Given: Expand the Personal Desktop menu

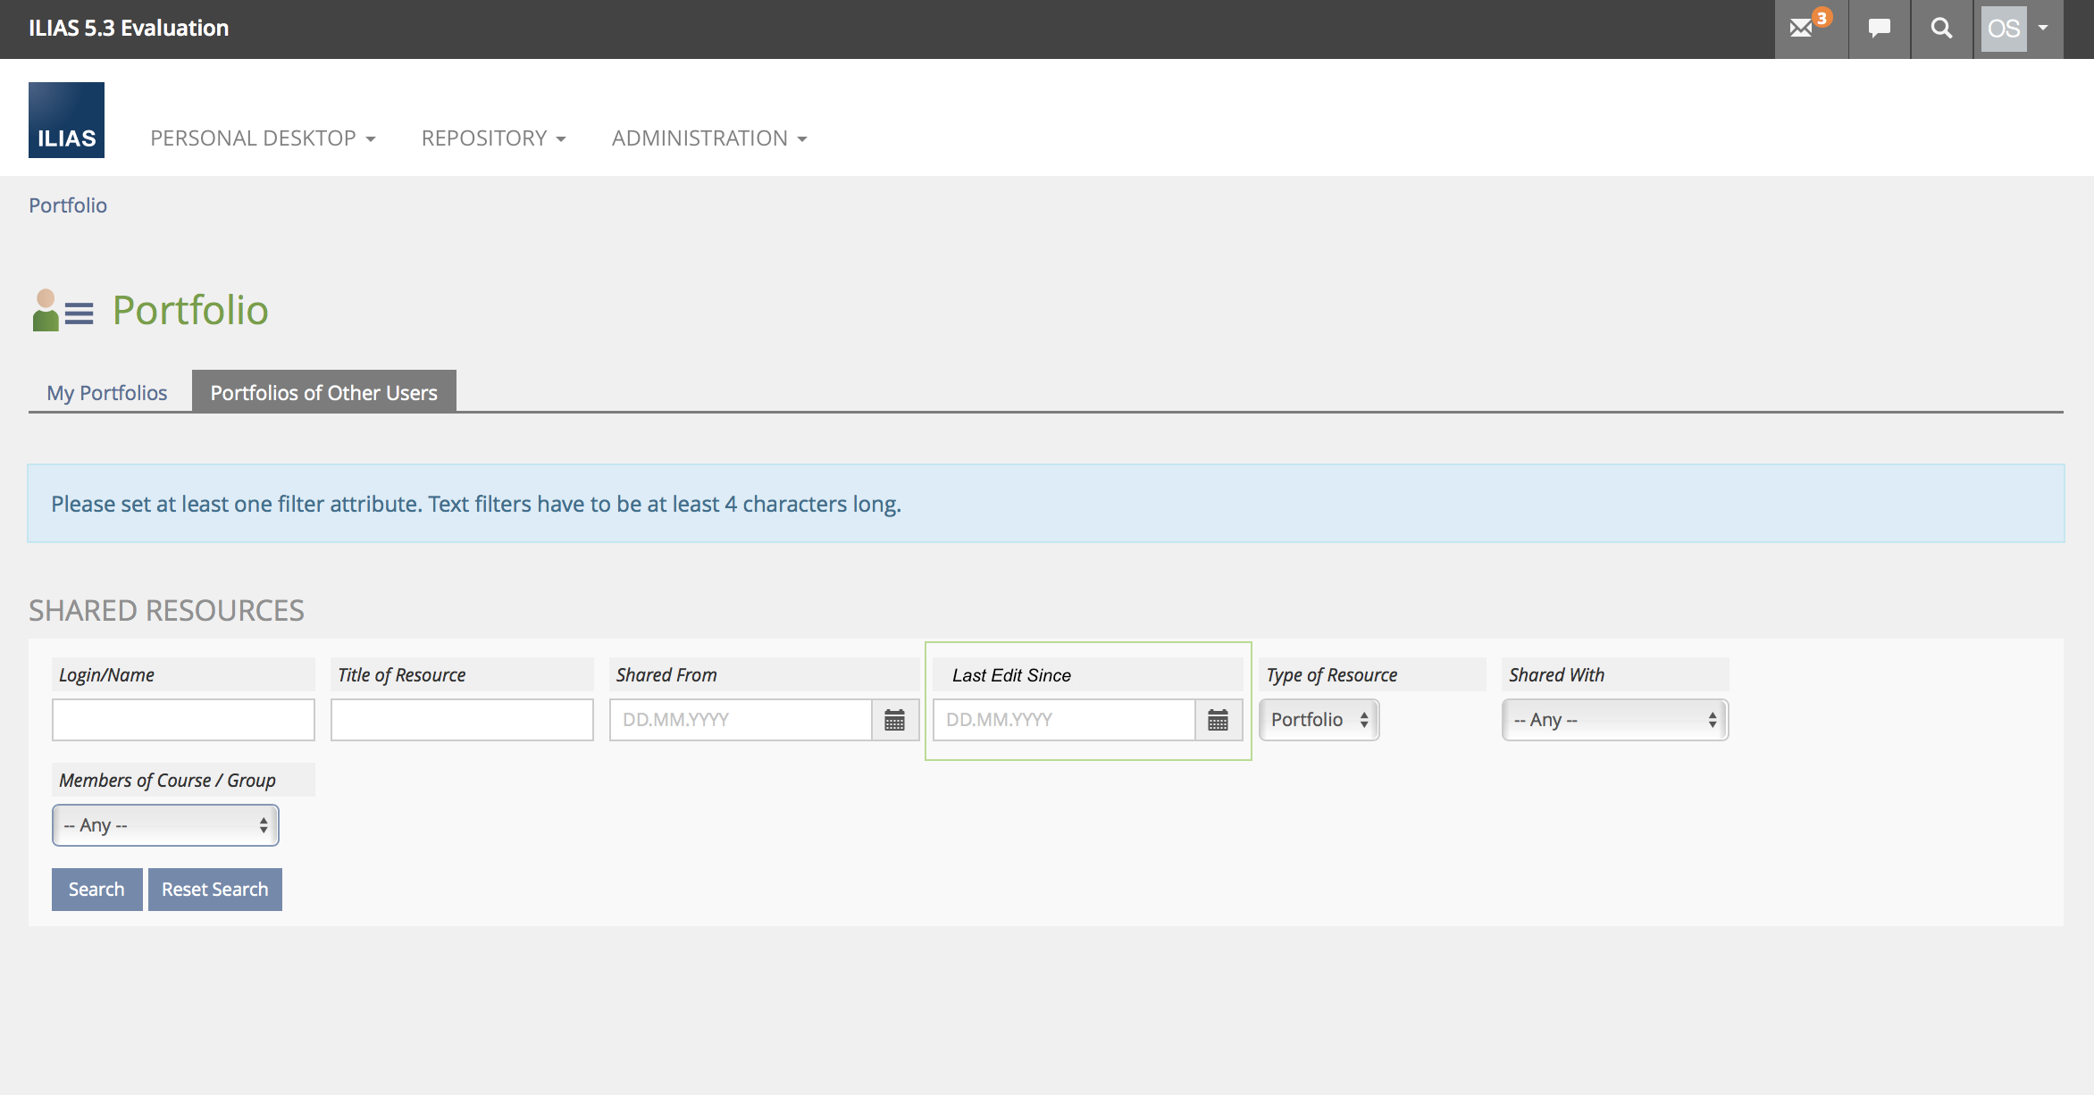Looking at the screenshot, I should 263,138.
